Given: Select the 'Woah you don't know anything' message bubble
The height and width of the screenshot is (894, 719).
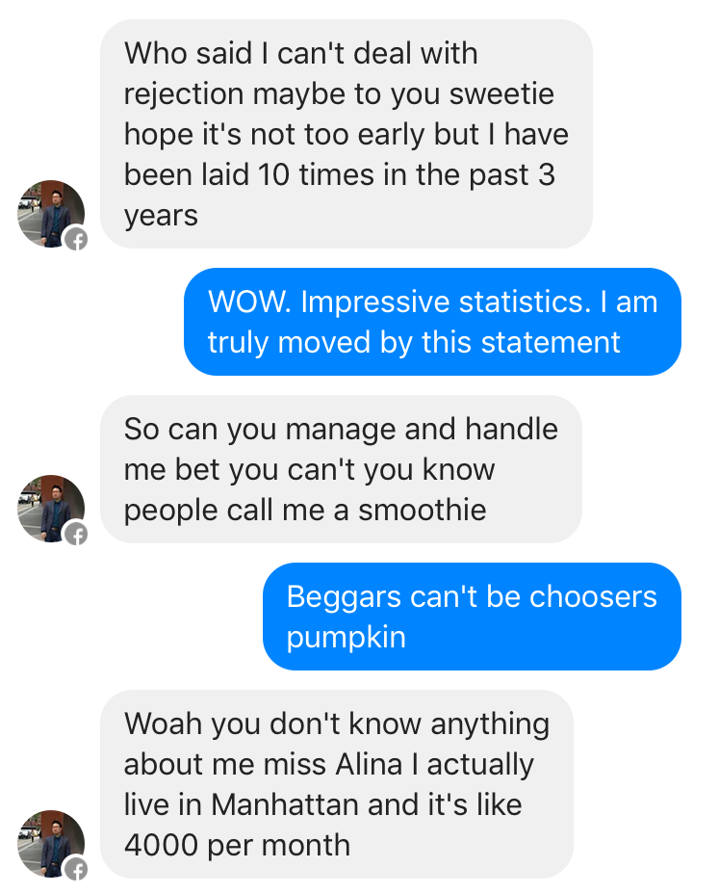Looking at the screenshot, I should [337, 784].
